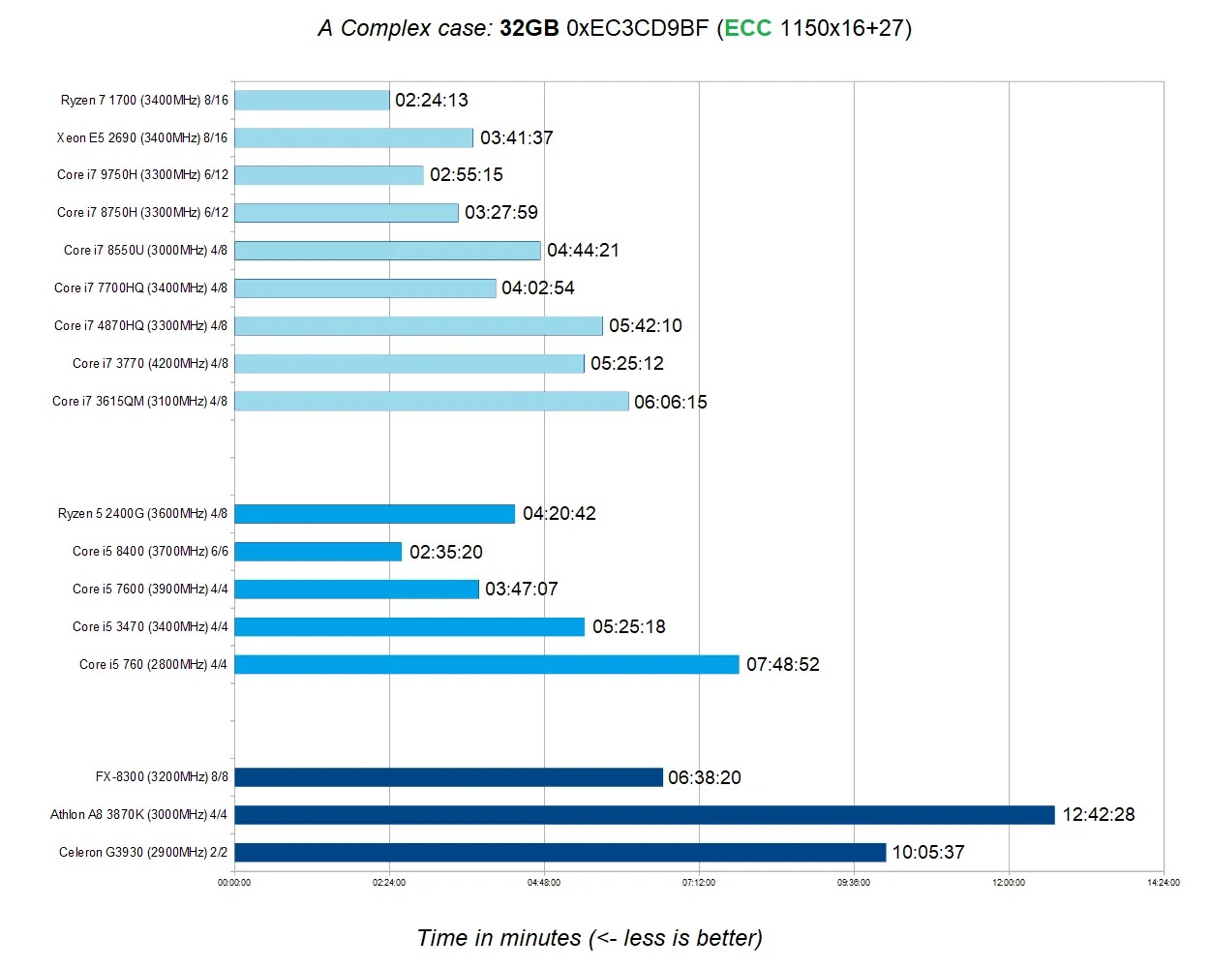1210x968 pixels.
Task: Select label 'Xeon E5 2690 (3400MHz) 8/16'
Action: click(142, 137)
